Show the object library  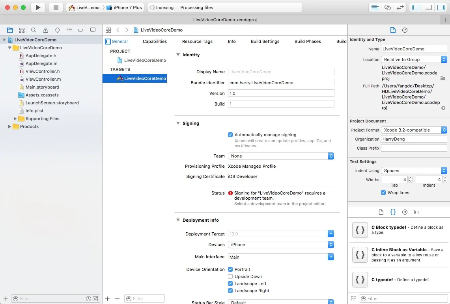pos(405,212)
